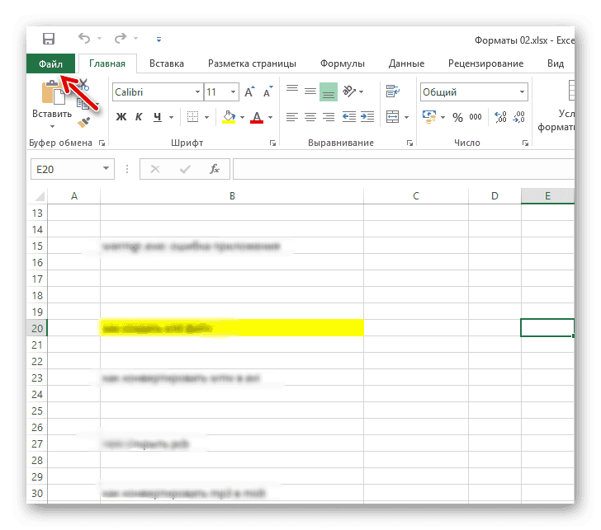
Task: Open underline style dropdown arrow
Action: (x=172, y=118)
